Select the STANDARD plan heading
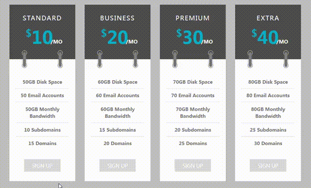Screen dimensions: 311x188 (42, 18)
